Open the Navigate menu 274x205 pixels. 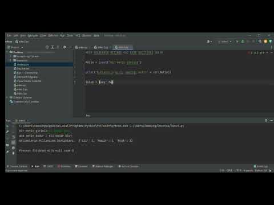pos(33,35)
